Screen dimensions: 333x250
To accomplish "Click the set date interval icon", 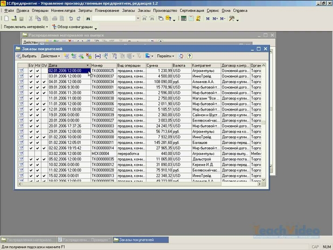I will [x=98, y=56].
